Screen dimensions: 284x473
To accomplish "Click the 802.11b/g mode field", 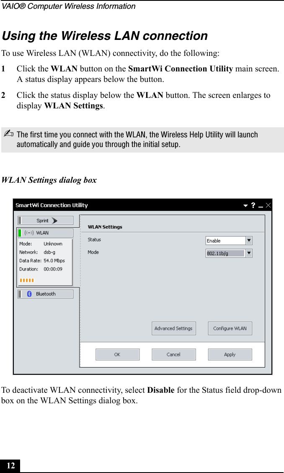I will coord(226,253).
